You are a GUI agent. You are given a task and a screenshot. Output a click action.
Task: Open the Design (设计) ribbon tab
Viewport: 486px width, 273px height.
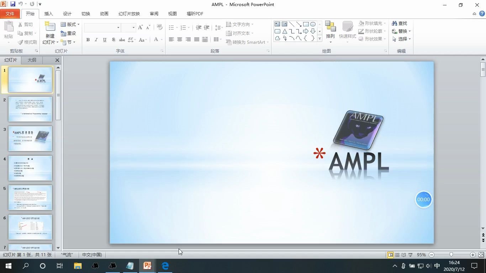(x=67, y=14)
